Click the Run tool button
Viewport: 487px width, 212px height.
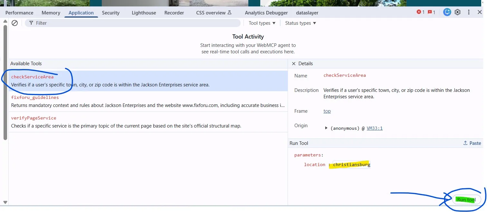coord(466,199)
